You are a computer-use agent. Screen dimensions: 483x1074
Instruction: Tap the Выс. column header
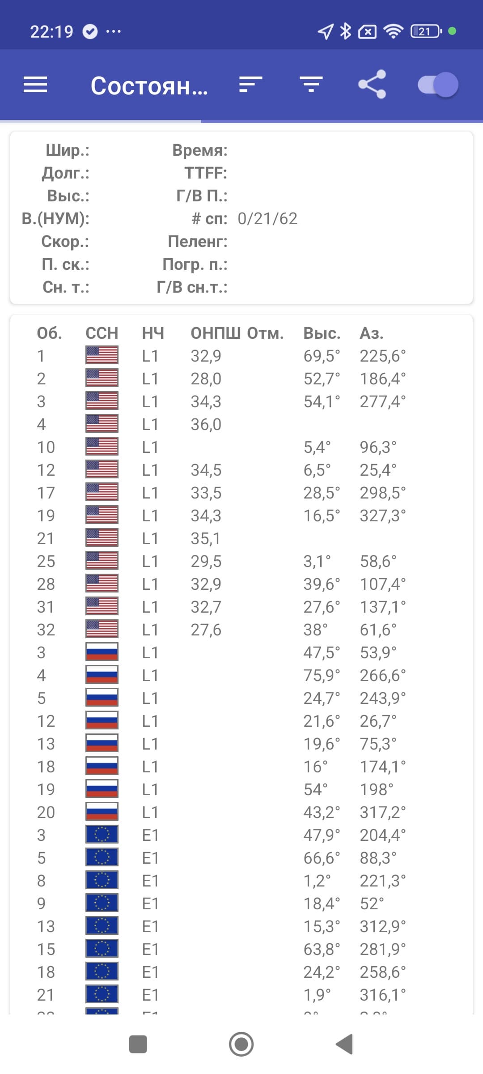[x=322, y=333]
